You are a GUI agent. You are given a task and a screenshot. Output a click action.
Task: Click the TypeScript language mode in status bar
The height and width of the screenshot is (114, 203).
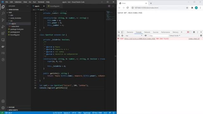tap(87, 113)
